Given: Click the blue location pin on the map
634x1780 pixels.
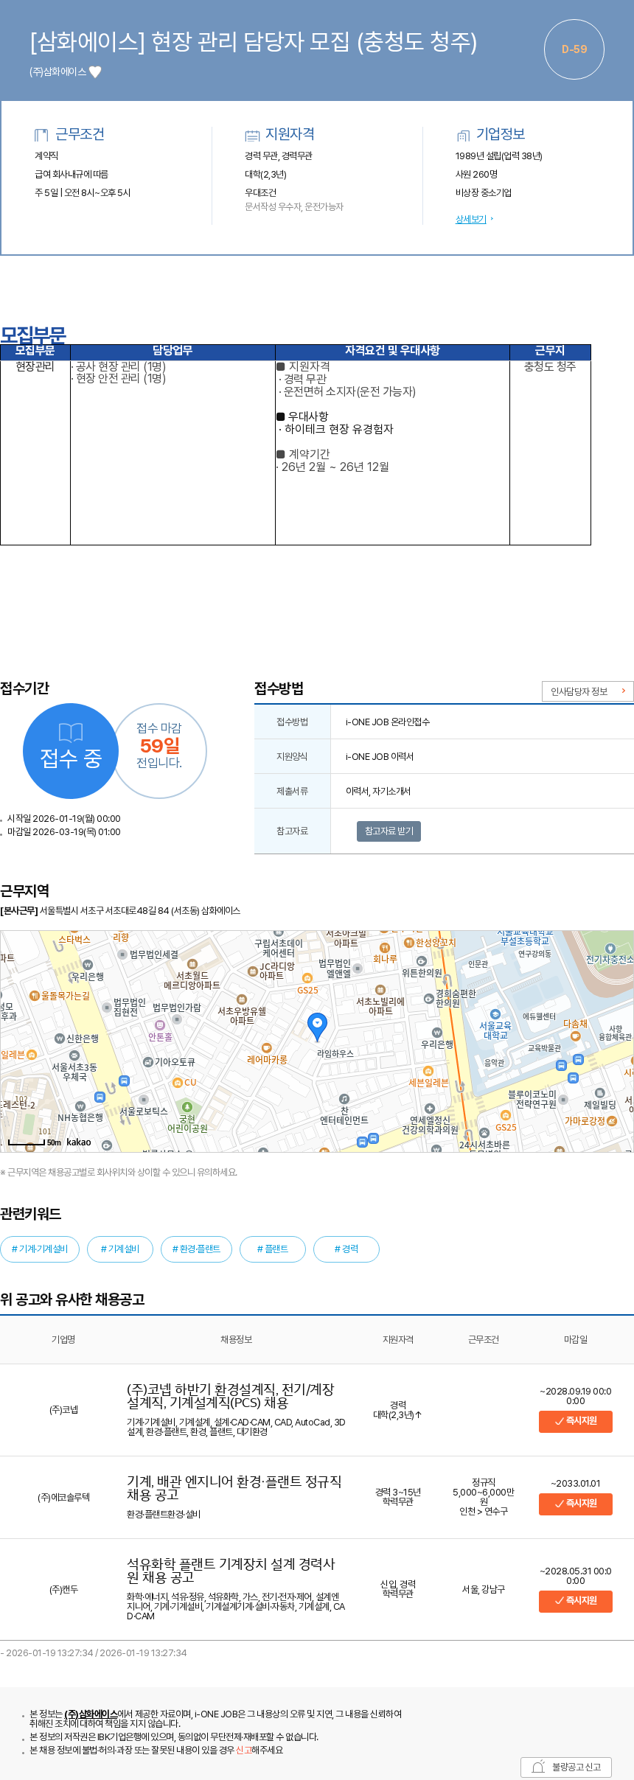Looking at the screenshot, I should [x=317, y=1025].
